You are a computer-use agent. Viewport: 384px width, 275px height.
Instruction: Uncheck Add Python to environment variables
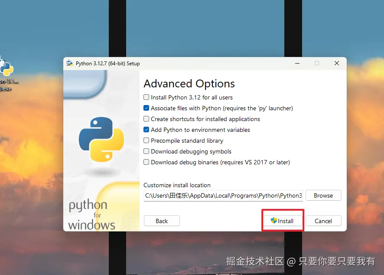tap(146, 130)
